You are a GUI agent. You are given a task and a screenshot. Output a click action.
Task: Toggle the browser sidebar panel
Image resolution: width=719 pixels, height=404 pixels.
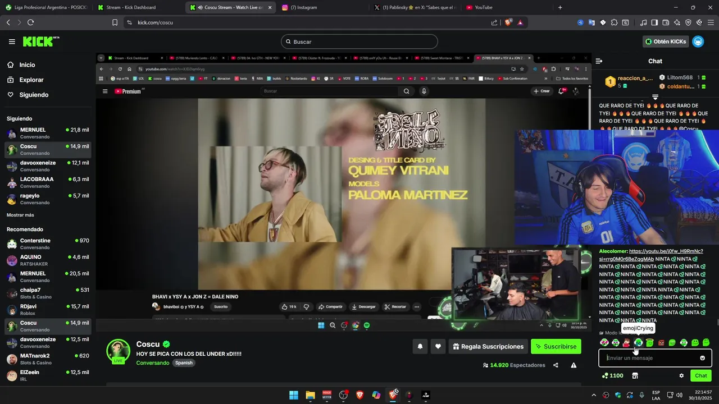coord(654,22)
